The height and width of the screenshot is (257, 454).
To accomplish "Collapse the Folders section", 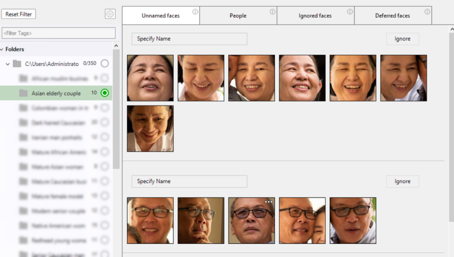I will 2,50.
